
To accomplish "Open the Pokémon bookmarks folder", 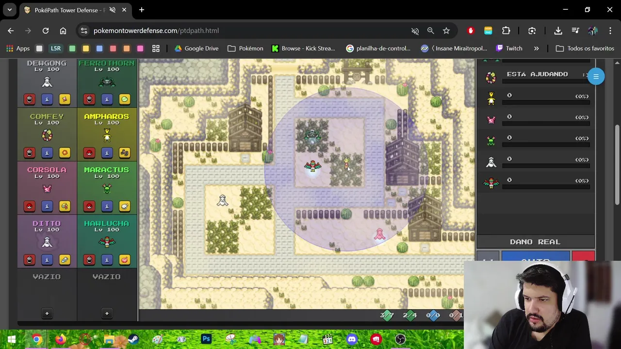I will 245,48.
